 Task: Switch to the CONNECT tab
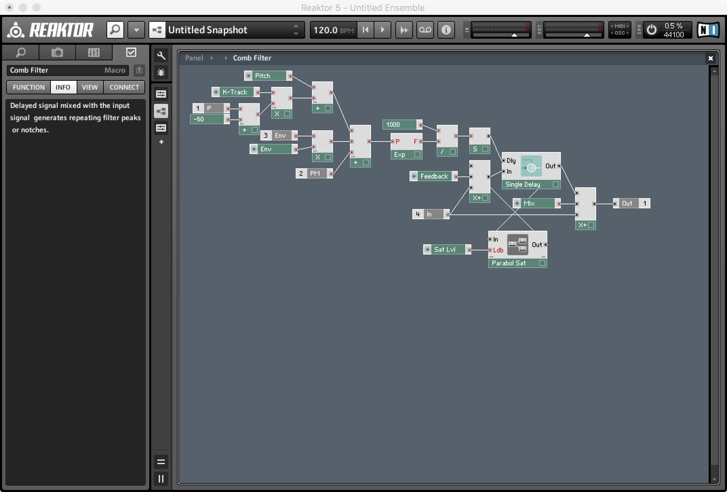point(124,87)
